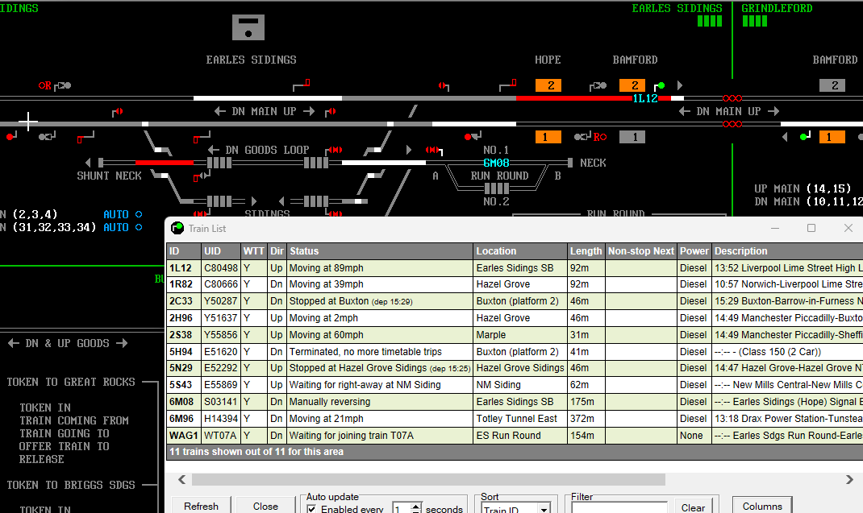Viewport: 863px width, 513px height.
Task: Click the orange 1 berth at far right
Action: pyautogui.click(x=832, y=137)
